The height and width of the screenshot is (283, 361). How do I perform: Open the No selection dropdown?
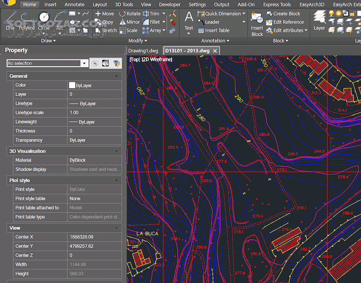(x=85, y=63)
